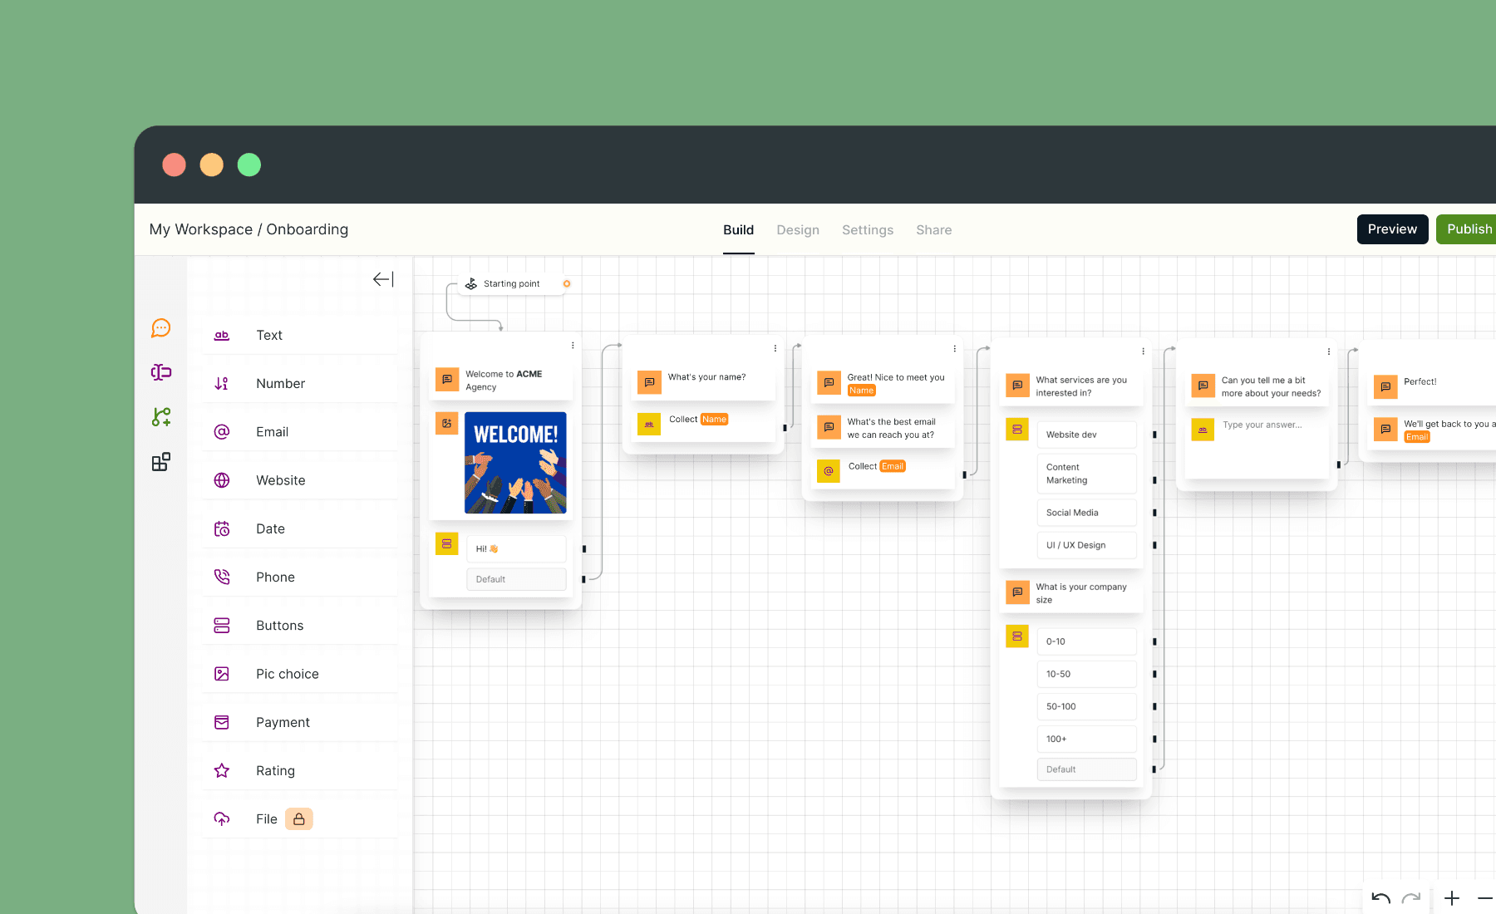Open the Settings tab
The image size is (1496, 914).
(x=868, y=230)
